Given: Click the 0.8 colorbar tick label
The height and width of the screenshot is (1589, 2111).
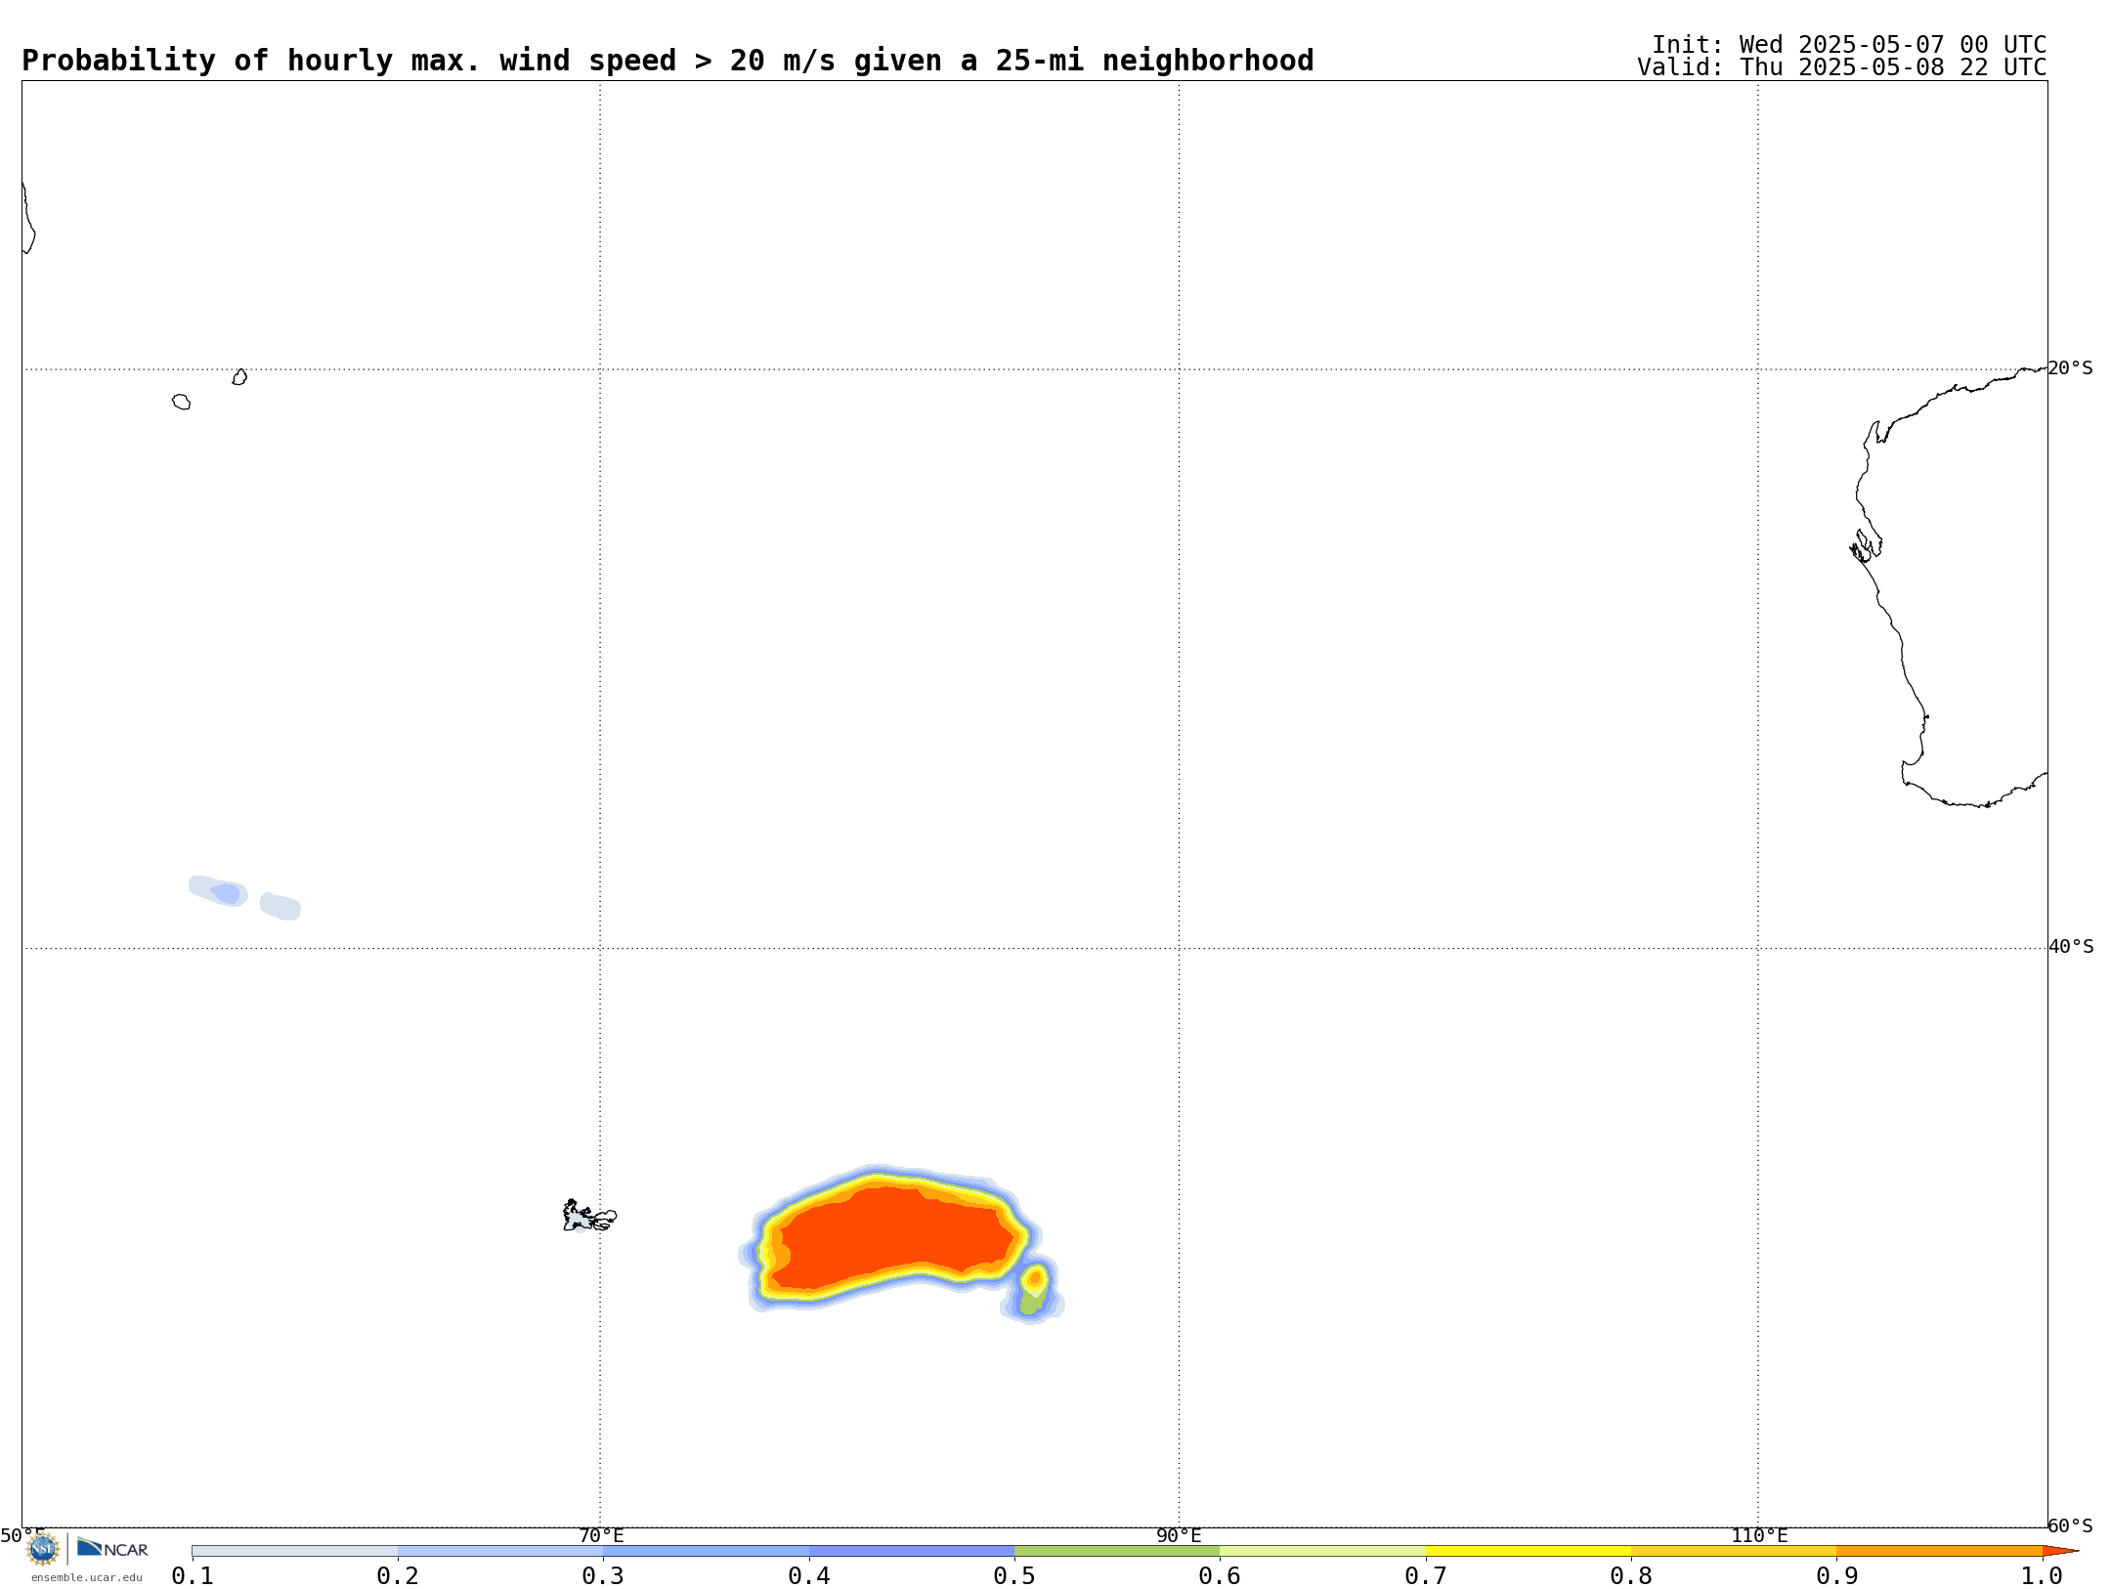Looking at the screenshot, I should pos(1631,1575).
